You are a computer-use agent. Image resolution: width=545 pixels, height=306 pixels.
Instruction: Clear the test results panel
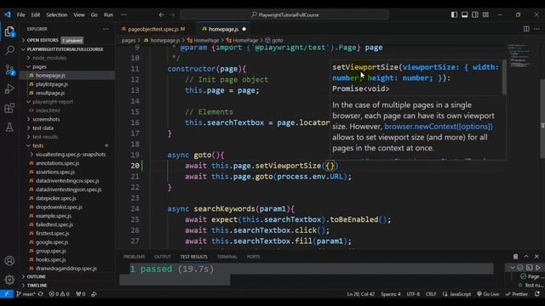tap(515, 257)
